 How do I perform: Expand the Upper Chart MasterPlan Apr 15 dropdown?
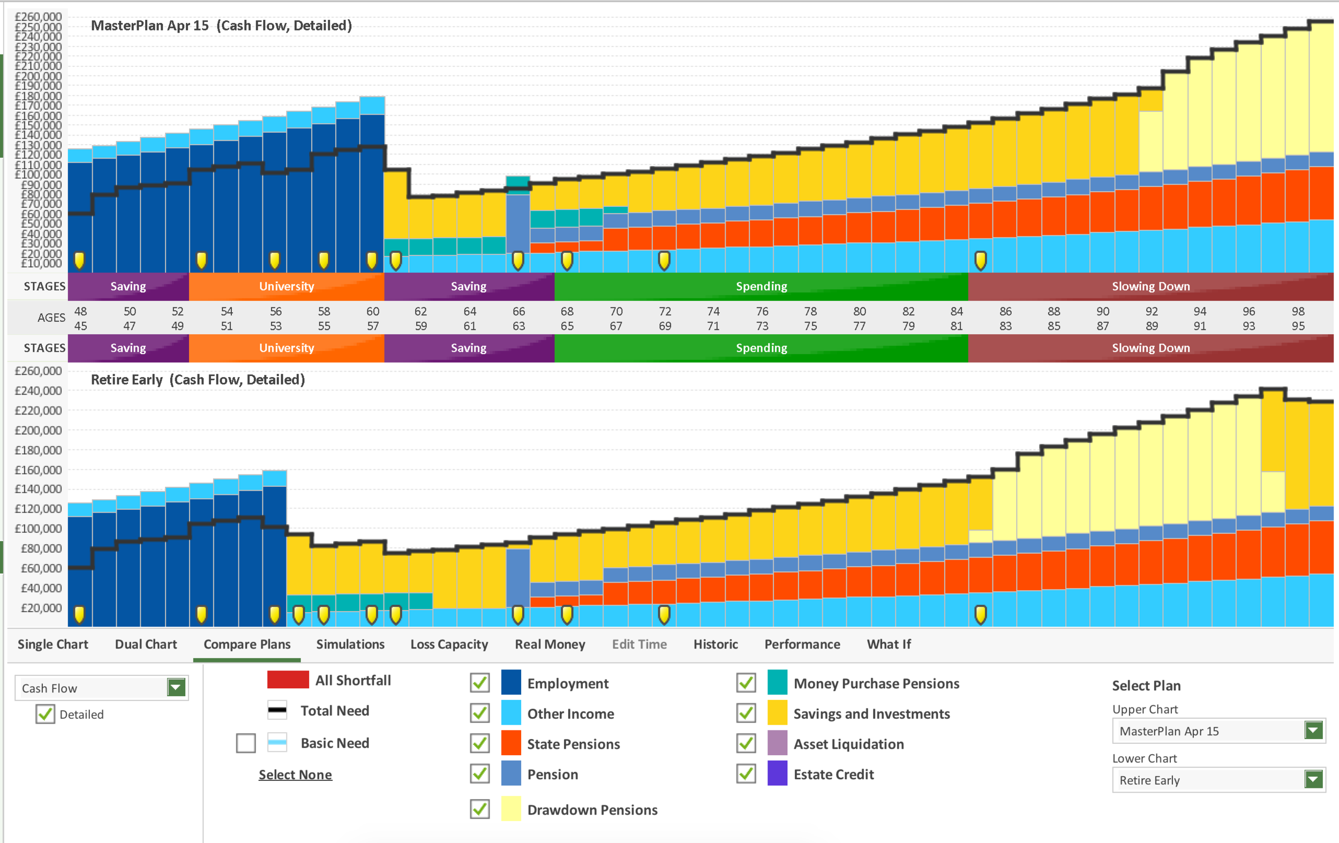[1313, 731]
